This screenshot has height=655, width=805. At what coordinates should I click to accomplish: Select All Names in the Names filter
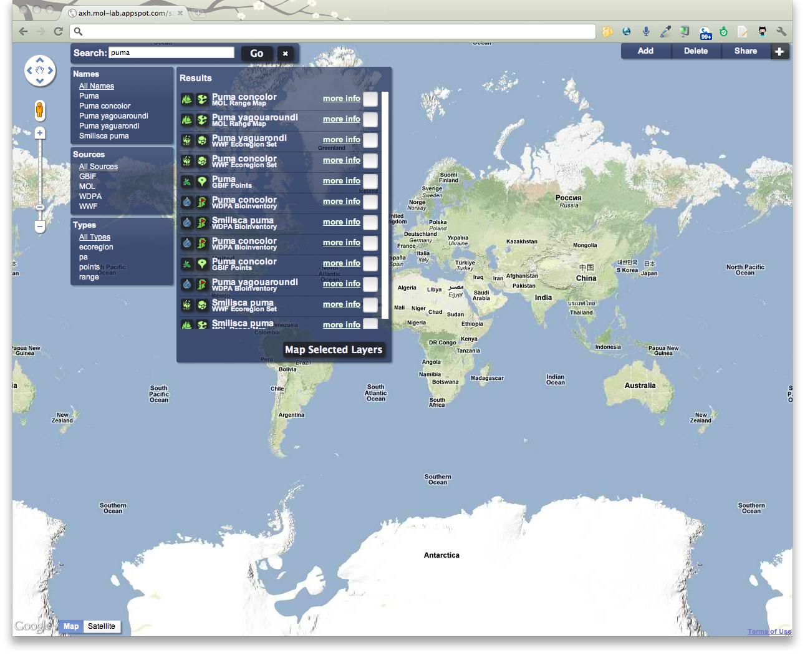pos(97,86)
